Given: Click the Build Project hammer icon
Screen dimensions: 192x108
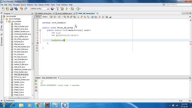Looking at the screenshot, I should (58, 9).
